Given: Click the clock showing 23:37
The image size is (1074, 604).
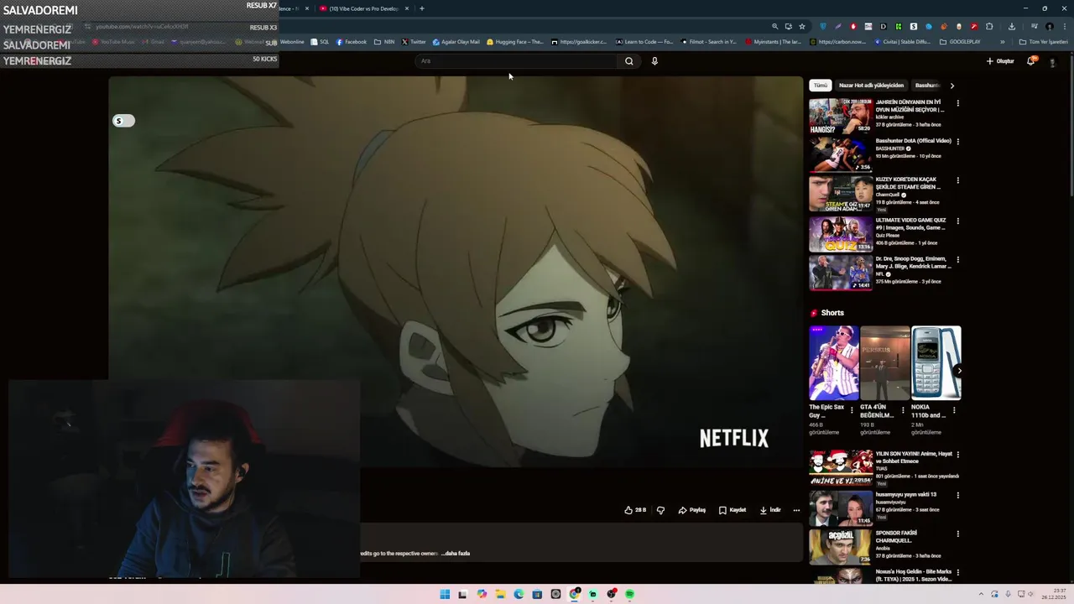Looking at the screenshot, I should 1054,594.
